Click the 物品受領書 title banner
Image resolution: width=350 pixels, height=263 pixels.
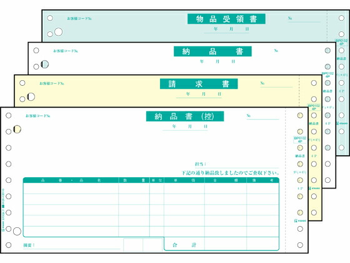(x=226, y=19)
